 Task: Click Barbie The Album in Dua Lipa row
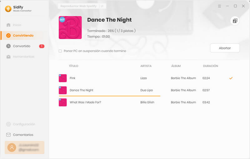point(183,90)
